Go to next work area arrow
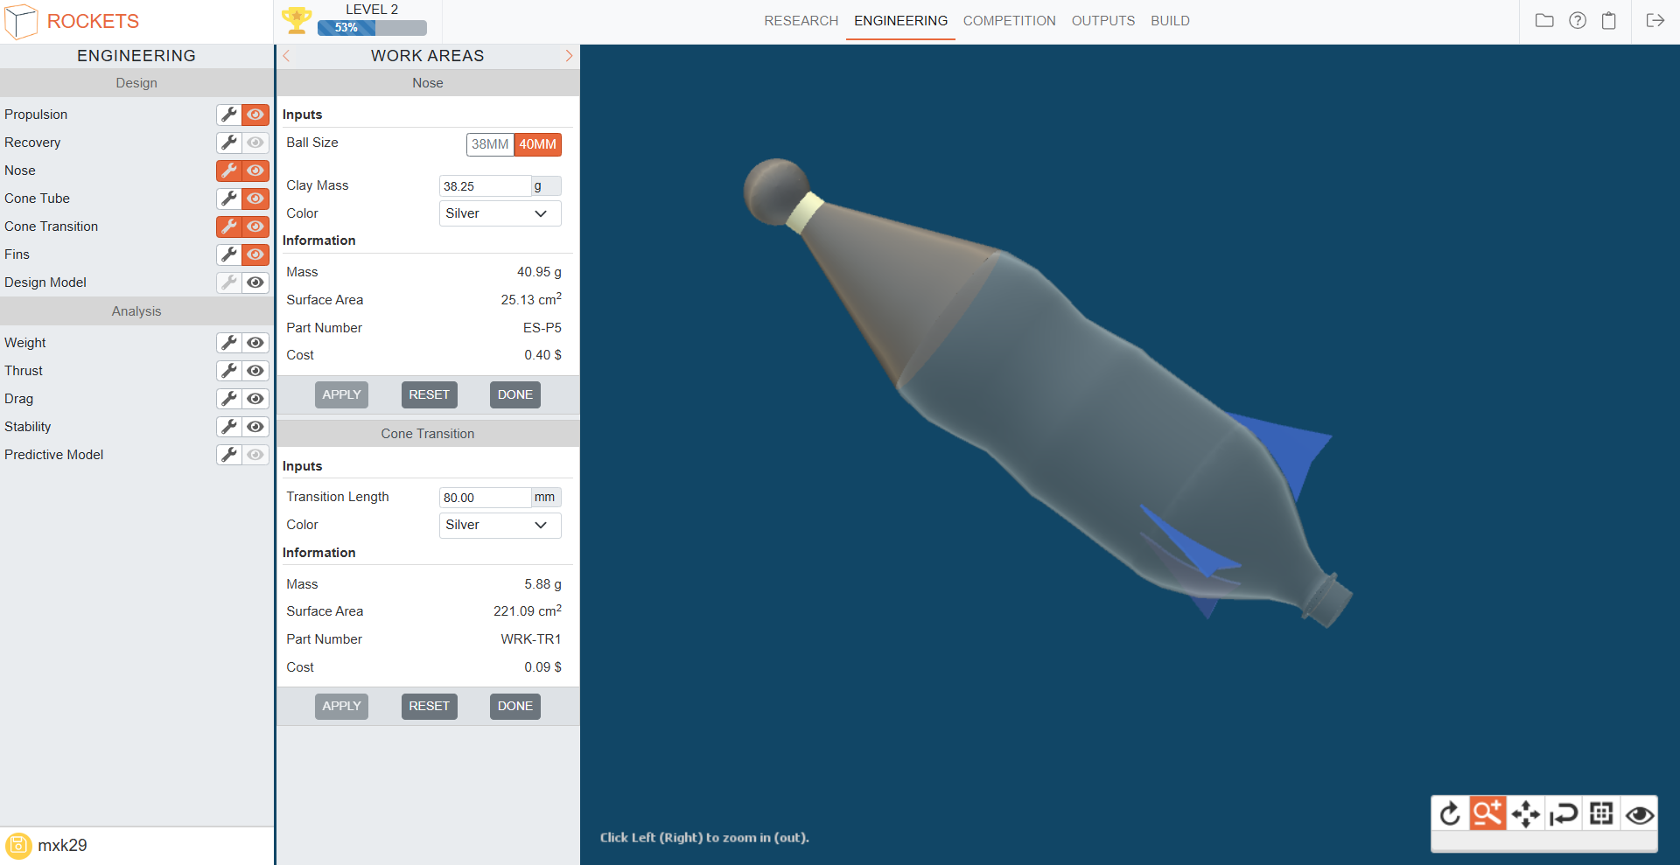The height and width of the screenshot is (865, 1680). (x=569, y=56)
